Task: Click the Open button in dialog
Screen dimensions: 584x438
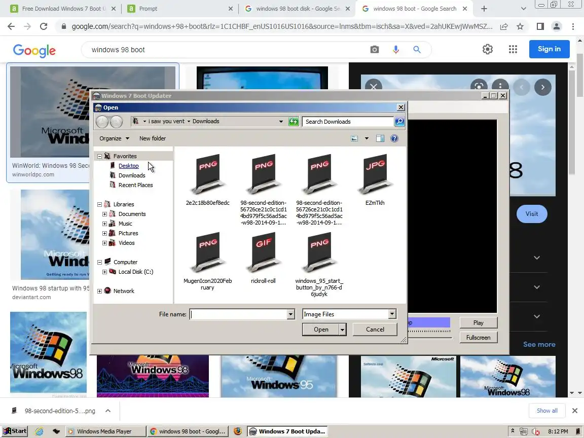Action: tap(321, 329)
